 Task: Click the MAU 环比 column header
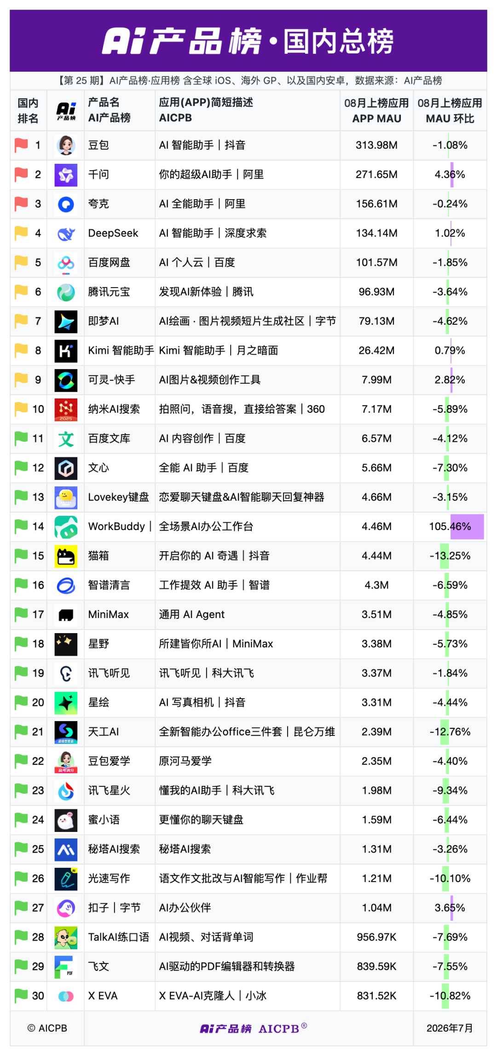[450, 111]
